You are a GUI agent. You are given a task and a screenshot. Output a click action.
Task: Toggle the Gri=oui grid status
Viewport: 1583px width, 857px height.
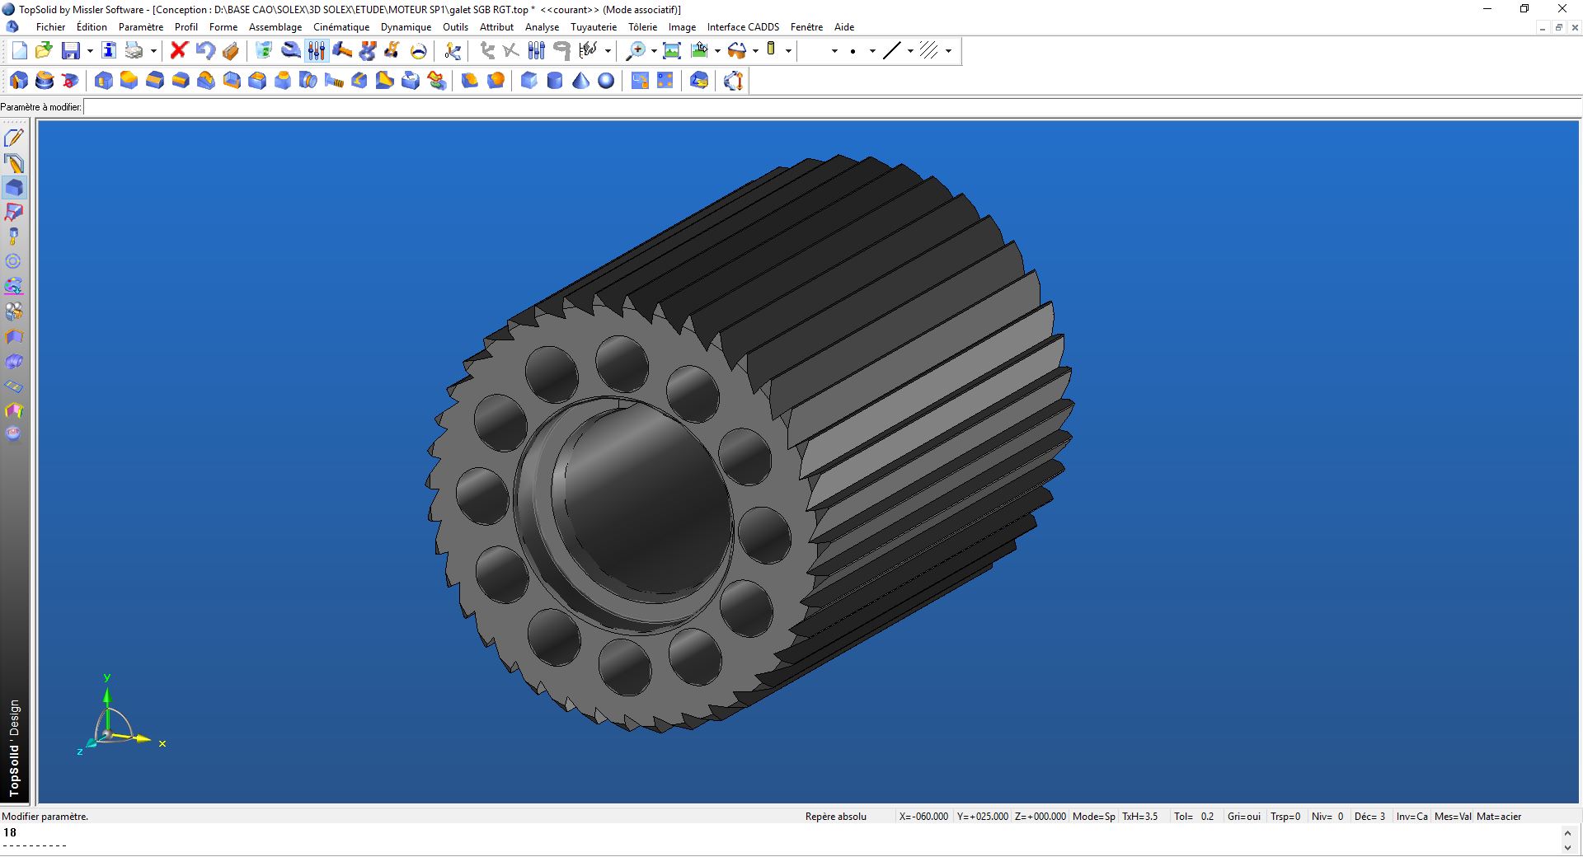1243,817
